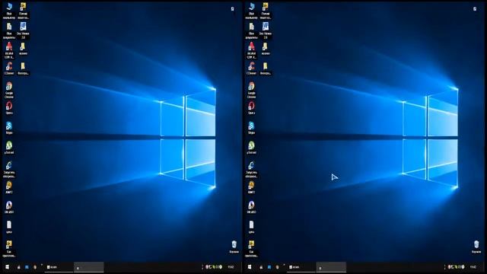Select Internet Explorer shortcut on left desktop
487x274 pixels.
[9, 170]
